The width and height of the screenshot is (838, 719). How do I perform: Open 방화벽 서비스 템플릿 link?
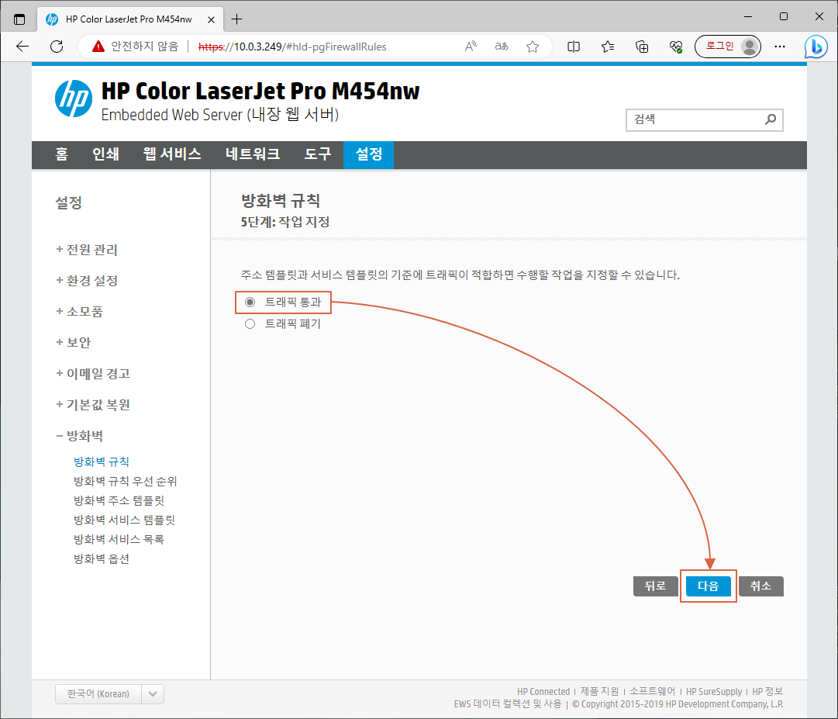[x=125, y=520]
